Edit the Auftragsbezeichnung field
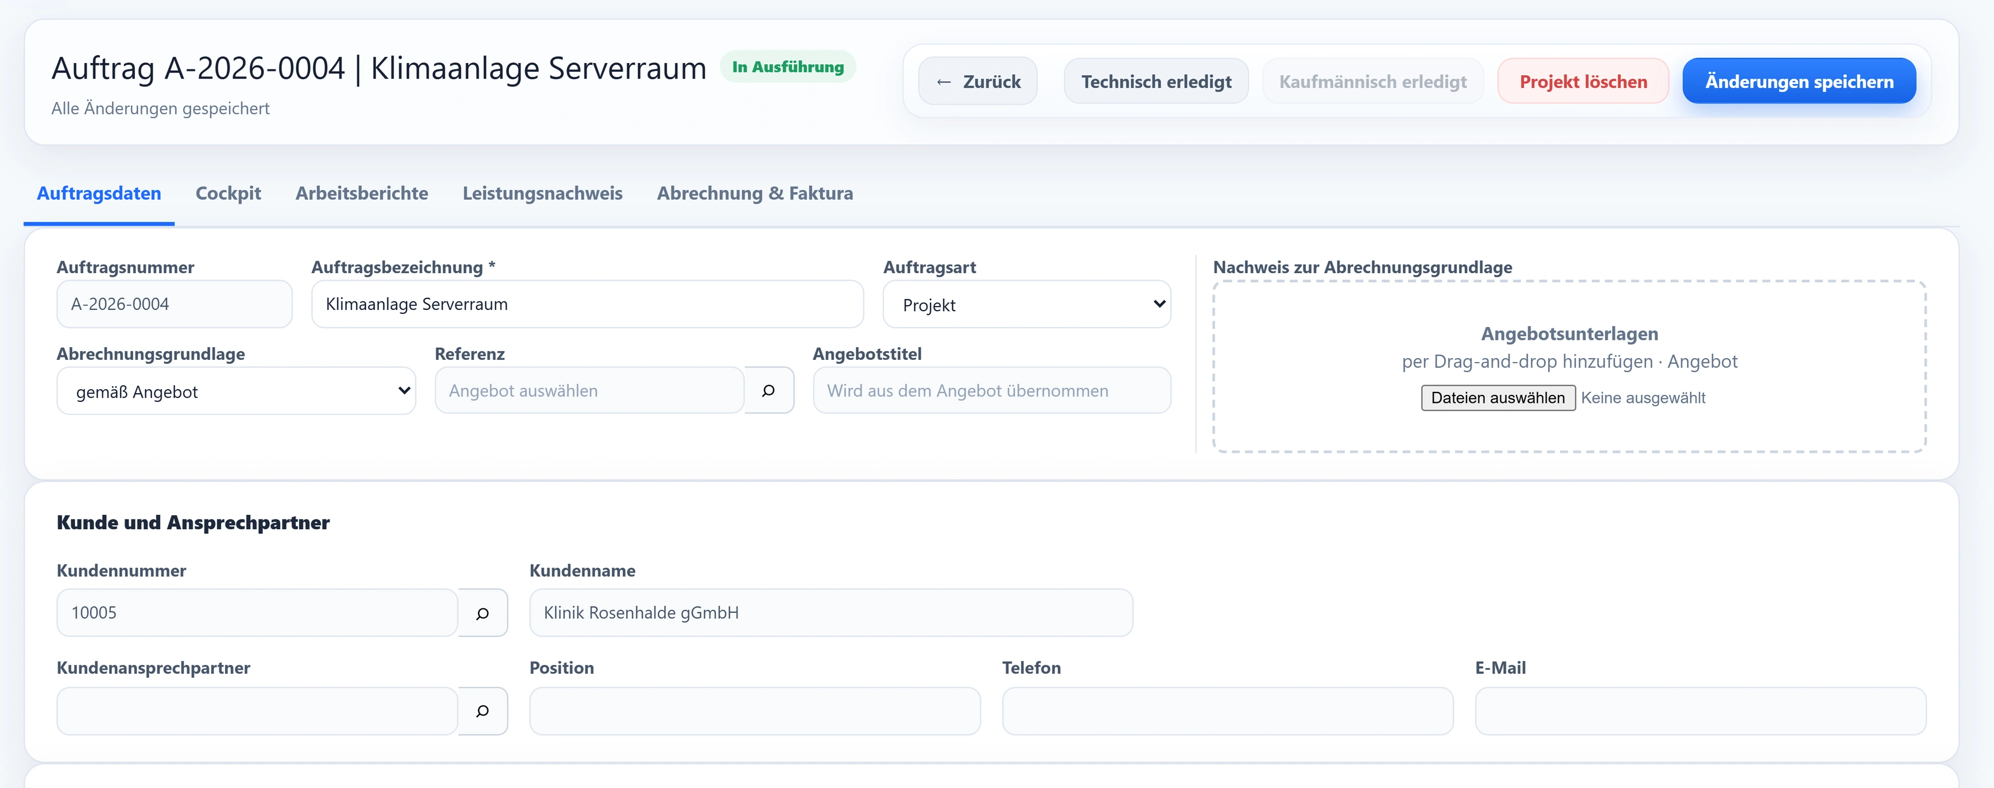This screenshot has height=788, width=1994. pyautogui.click(x=587, y=304)
